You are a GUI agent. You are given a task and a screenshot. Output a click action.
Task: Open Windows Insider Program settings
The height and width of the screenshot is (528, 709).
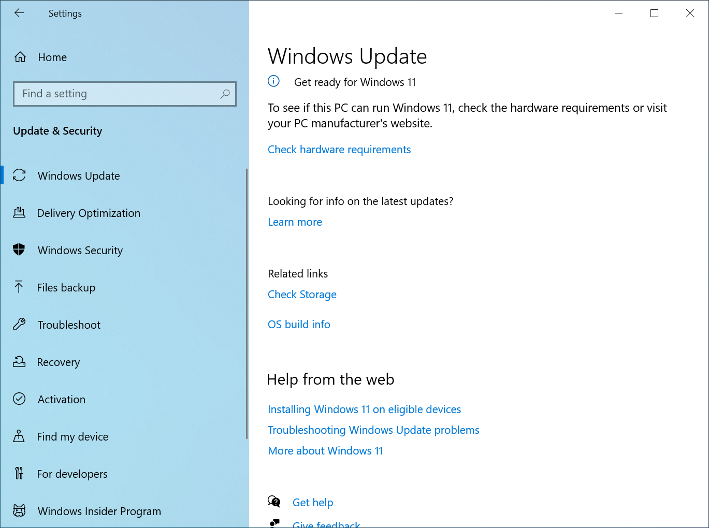coord(124,511)
